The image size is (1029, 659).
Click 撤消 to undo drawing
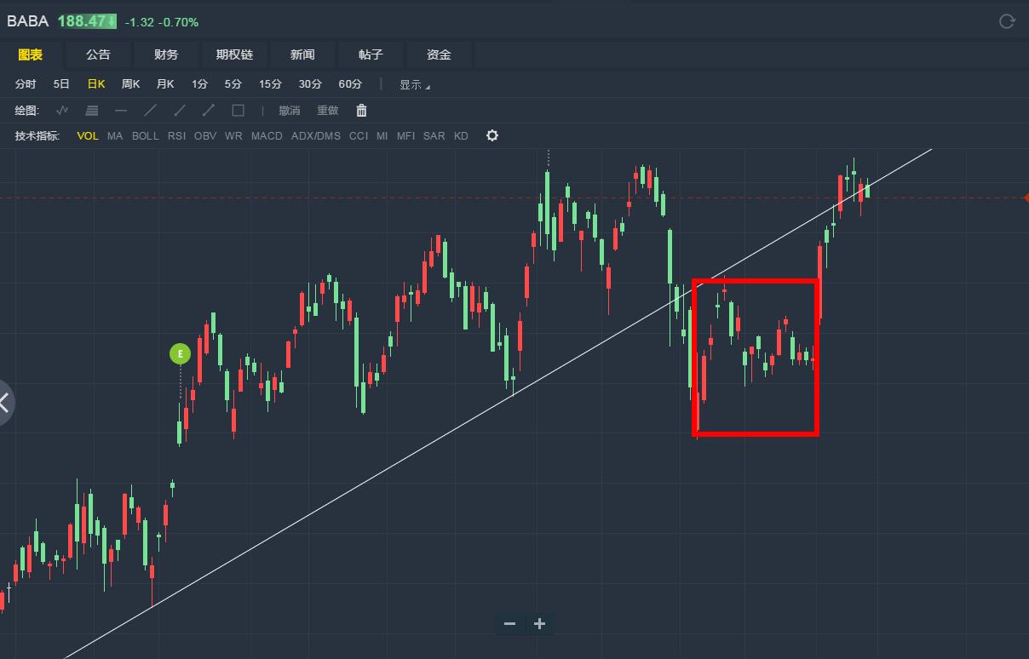[290, 111]
